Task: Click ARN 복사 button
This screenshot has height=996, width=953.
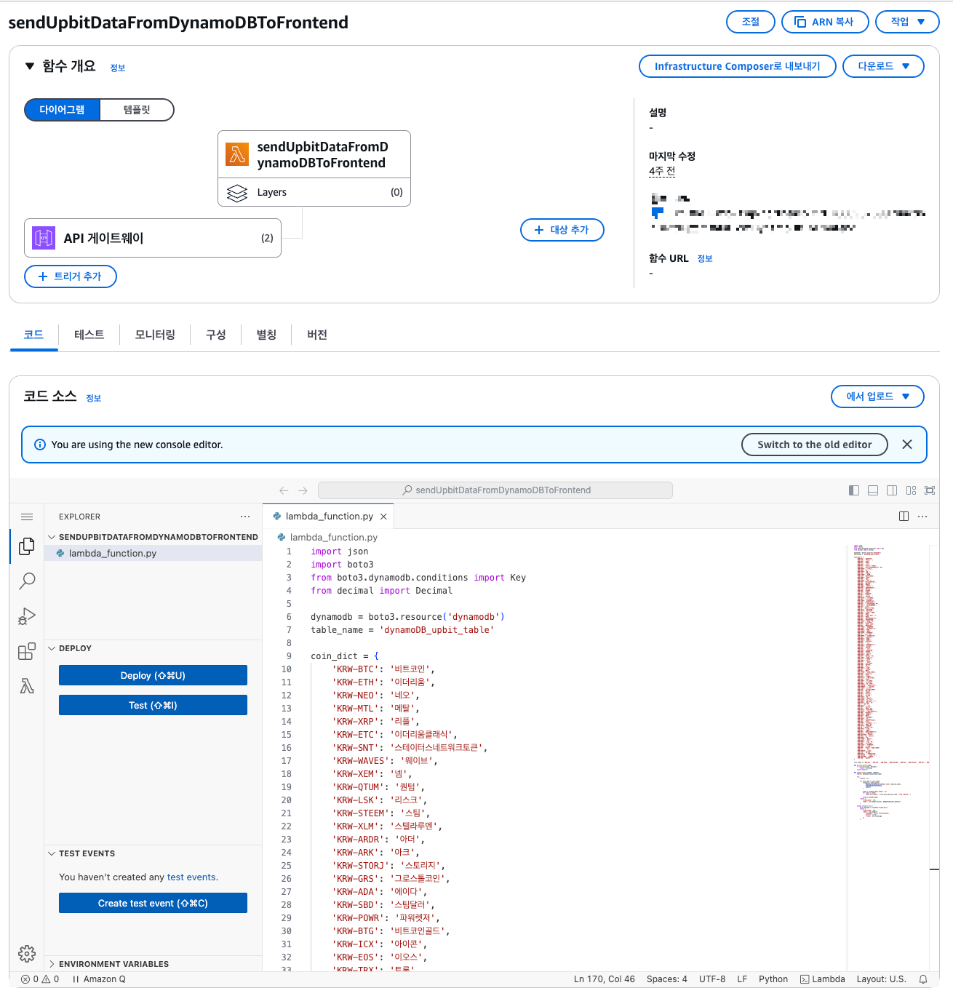Action: point(825,22)
